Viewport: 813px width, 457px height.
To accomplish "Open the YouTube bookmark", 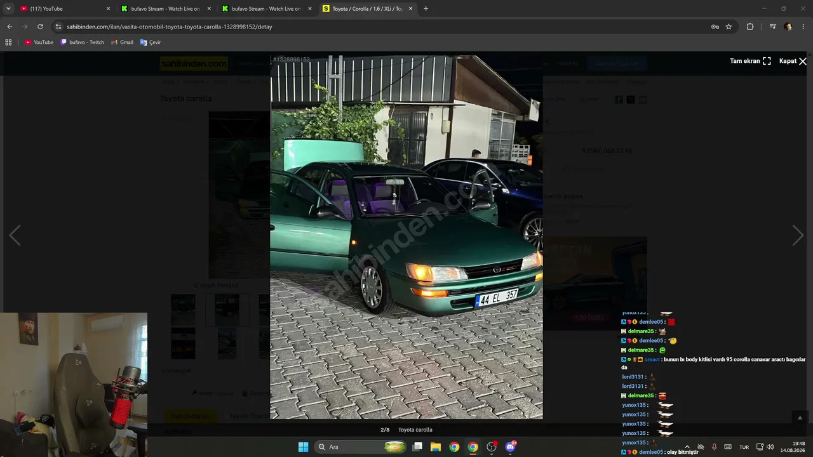I will [39, 43].
